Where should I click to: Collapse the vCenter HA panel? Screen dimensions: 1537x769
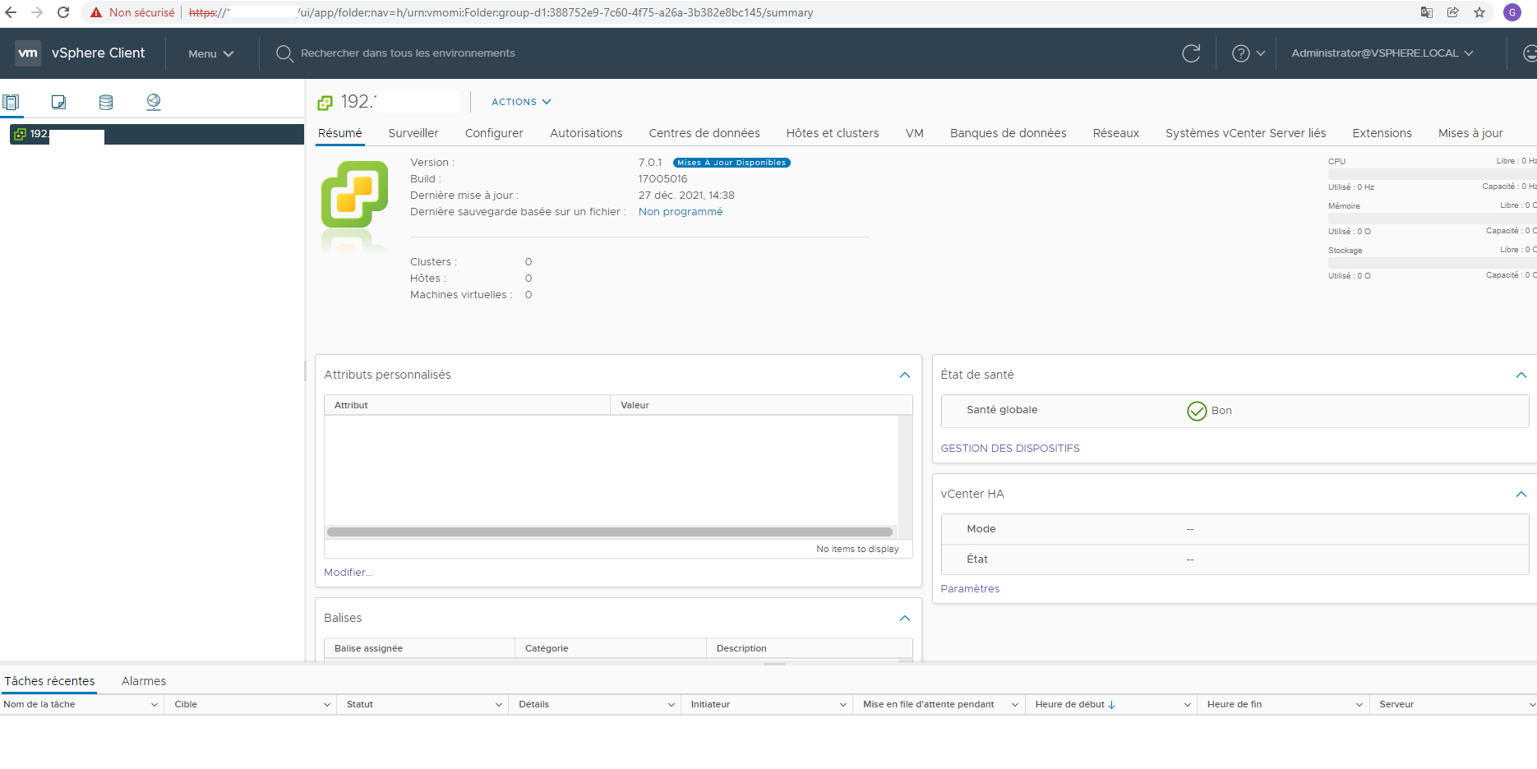(x=1521, y=495)
